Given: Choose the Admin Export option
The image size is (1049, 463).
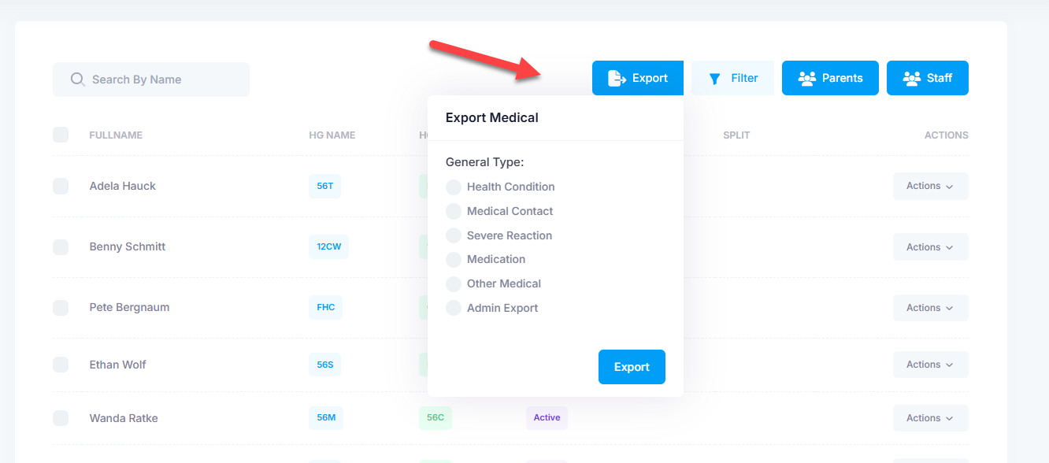Looking at the screenshot, I should [x=454, y=308].
